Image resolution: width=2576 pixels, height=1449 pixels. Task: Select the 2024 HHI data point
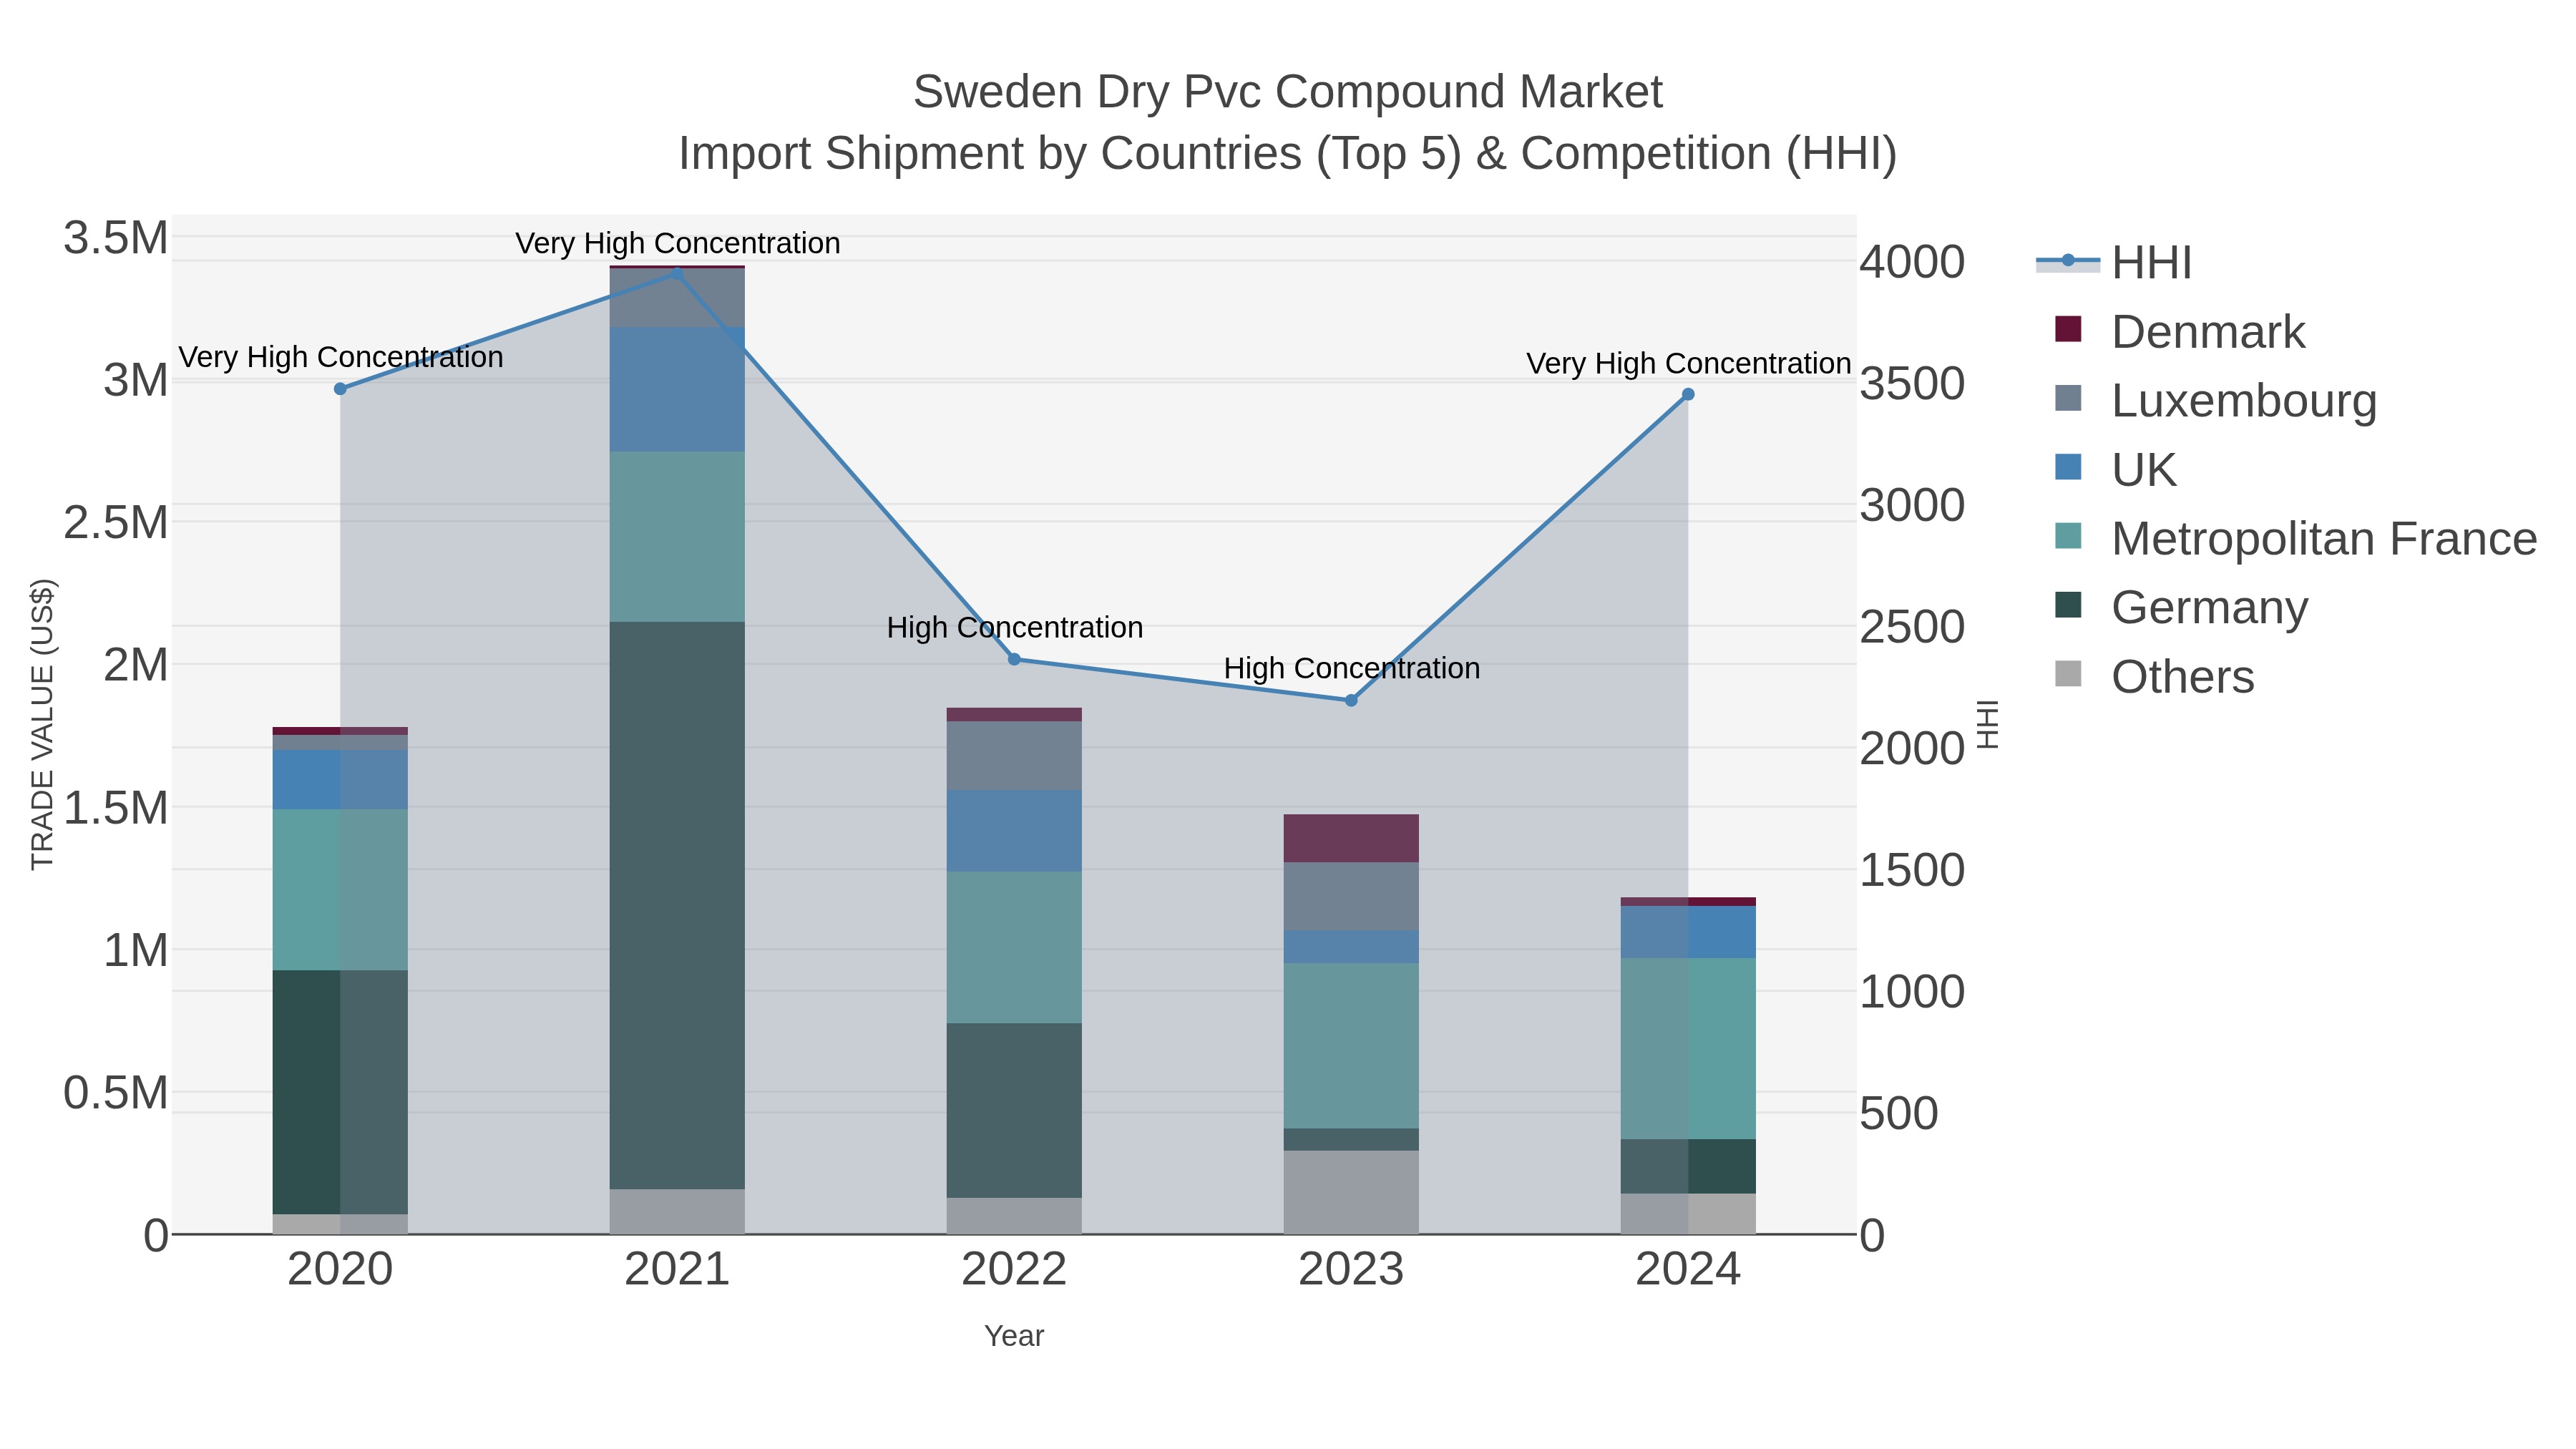tap(1688, 394)
